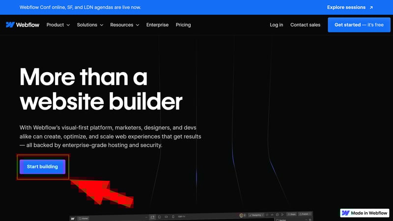The image size is (393, 221).
Task: Click the Webflow Conf agendas announcement text
Action: tap(80, 7)
